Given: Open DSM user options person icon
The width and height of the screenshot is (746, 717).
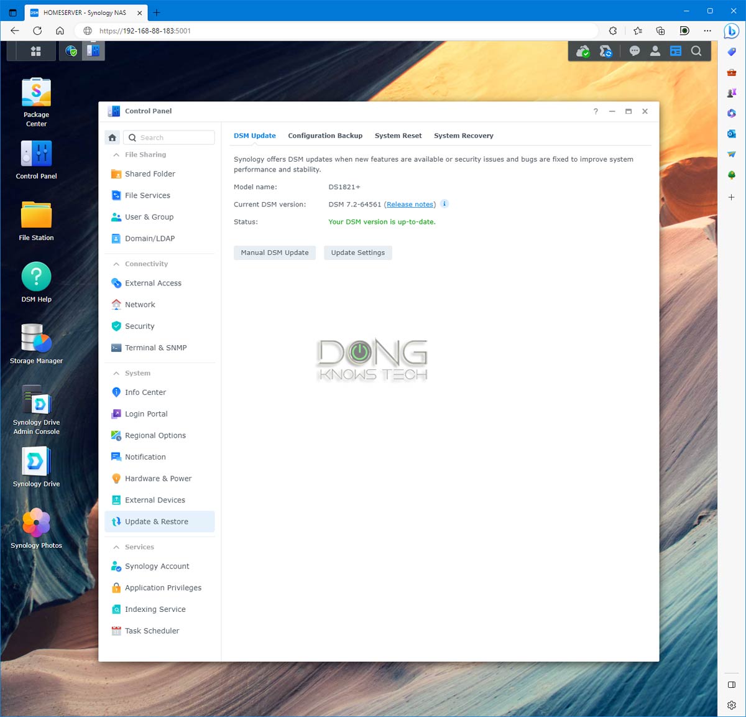Looking at the screenshot, I should coord(655,52).
